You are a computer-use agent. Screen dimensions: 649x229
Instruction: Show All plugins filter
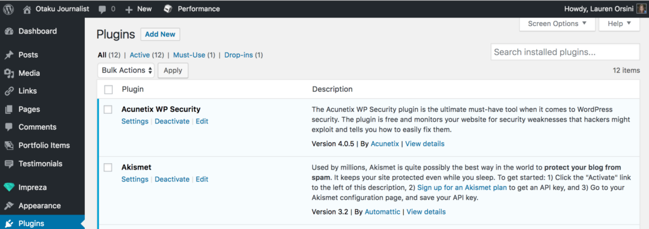coord(102,55)
